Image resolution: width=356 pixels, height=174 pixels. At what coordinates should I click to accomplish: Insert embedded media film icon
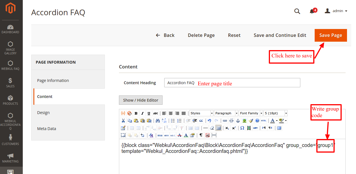(249, 128)
